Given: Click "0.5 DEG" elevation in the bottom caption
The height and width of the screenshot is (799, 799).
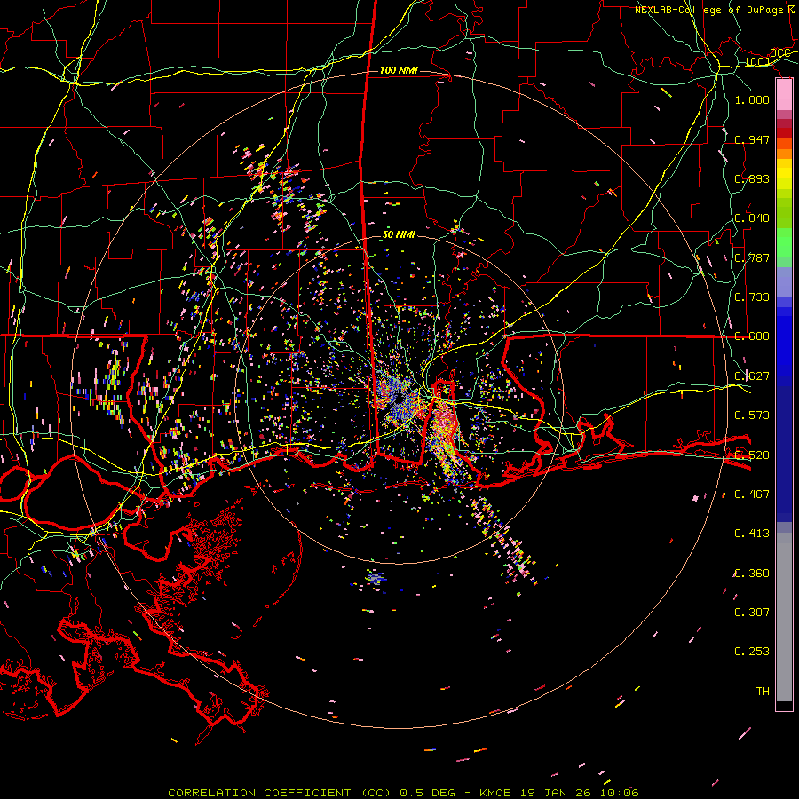Looking at the screenshot, I should 427,793.
